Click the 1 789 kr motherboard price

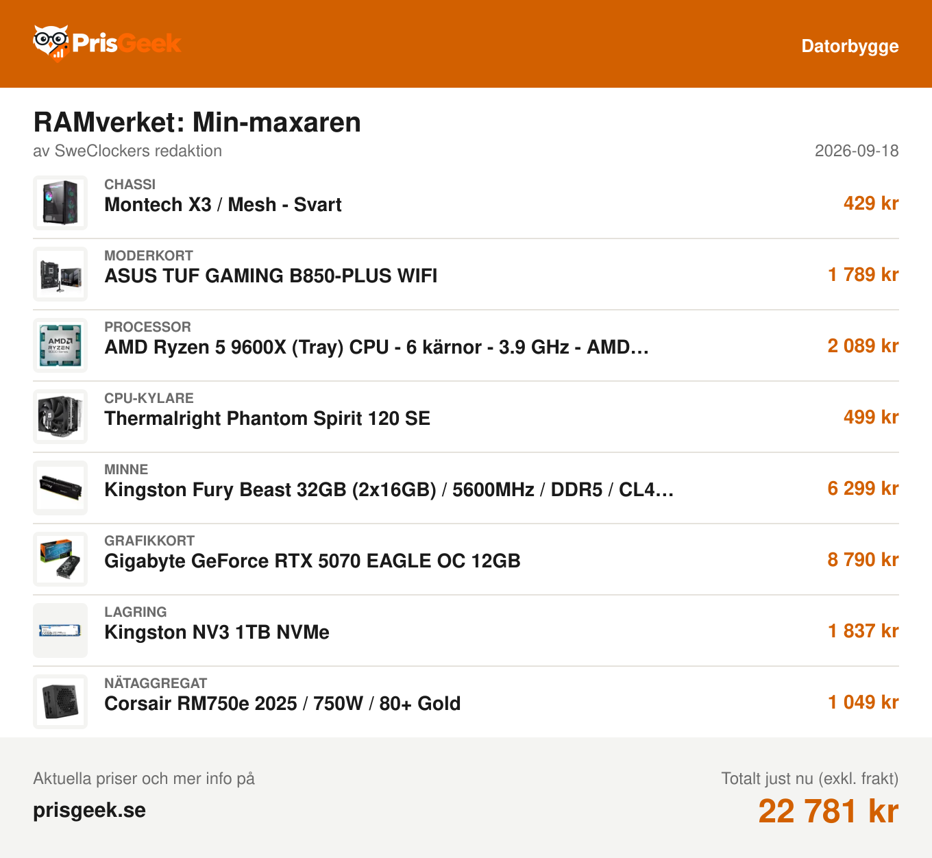coord(863,275)
